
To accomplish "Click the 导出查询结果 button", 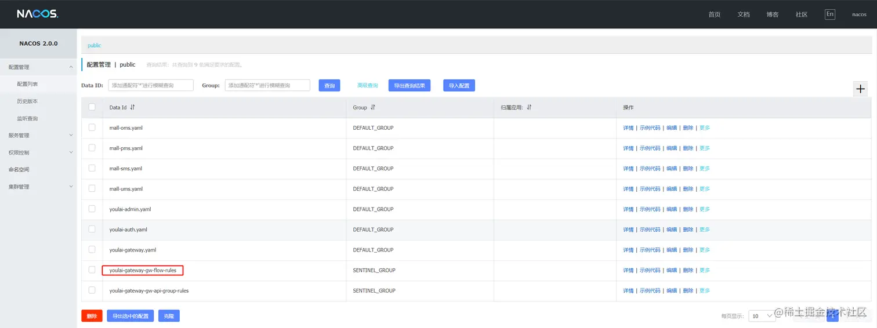I will 409,85.
